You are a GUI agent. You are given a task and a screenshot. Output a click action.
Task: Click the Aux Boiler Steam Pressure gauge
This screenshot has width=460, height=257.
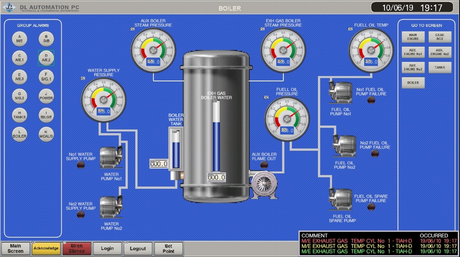click(x=153, y=50)
